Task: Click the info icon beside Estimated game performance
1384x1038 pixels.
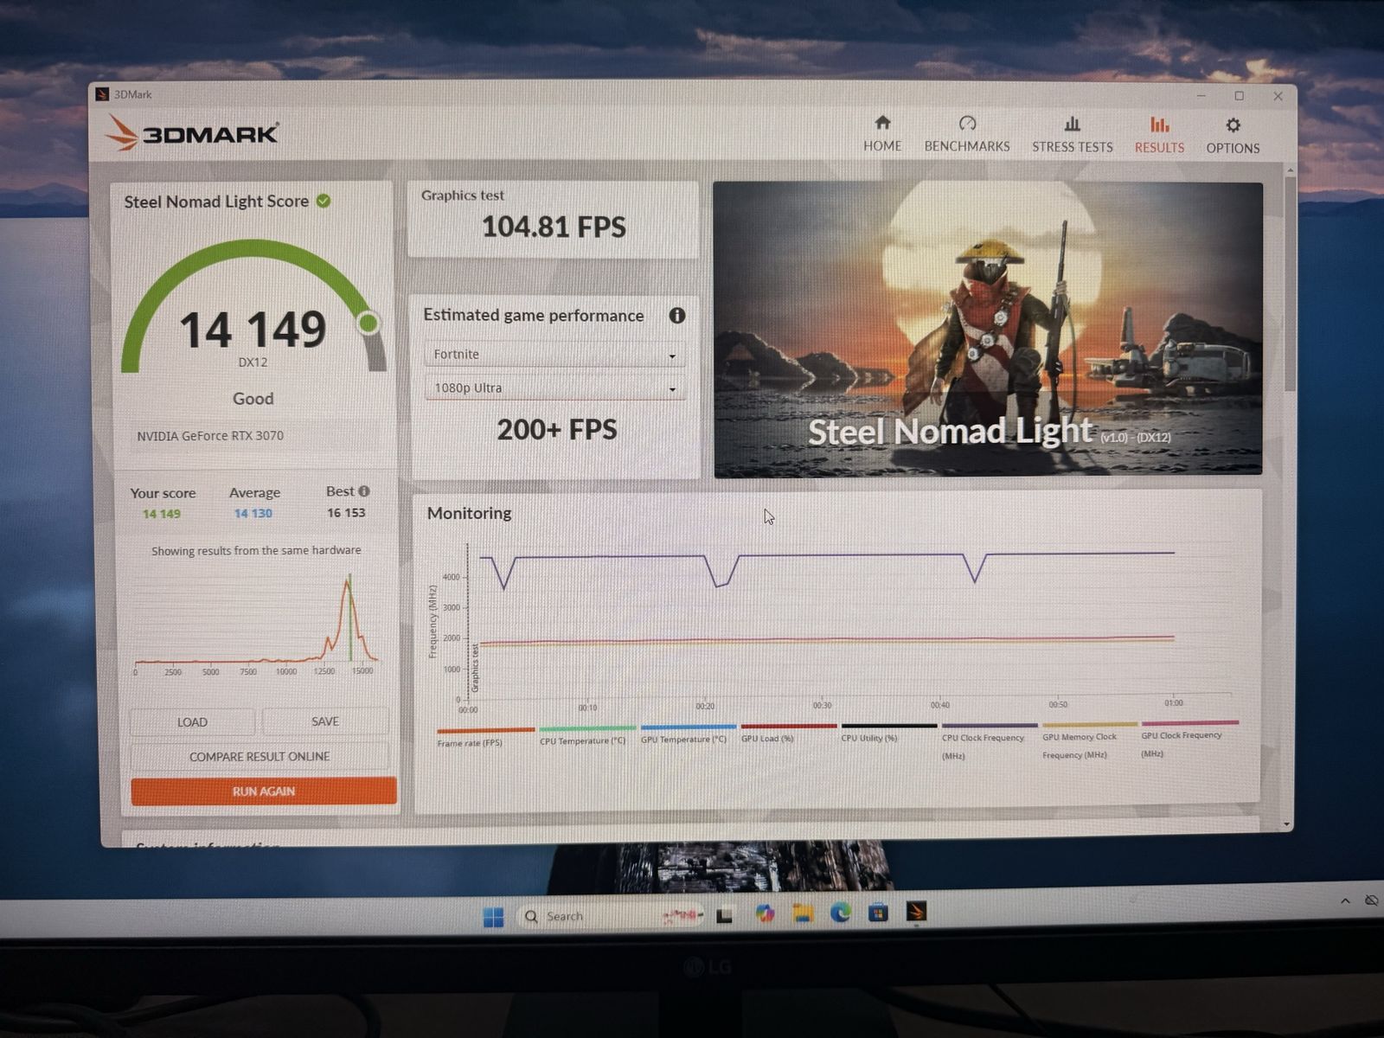Action: (x=677, y=316)
